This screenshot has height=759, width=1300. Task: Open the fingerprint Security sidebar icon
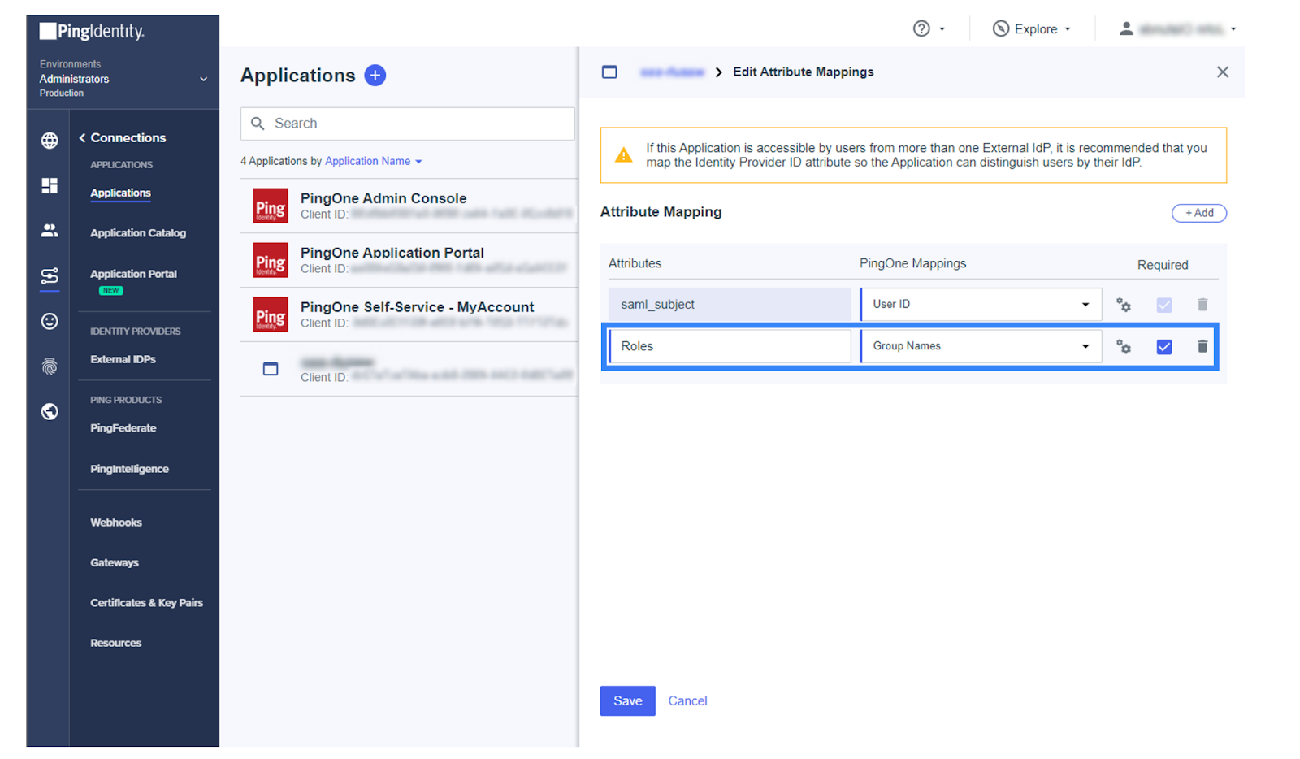[x=50, y=366]
